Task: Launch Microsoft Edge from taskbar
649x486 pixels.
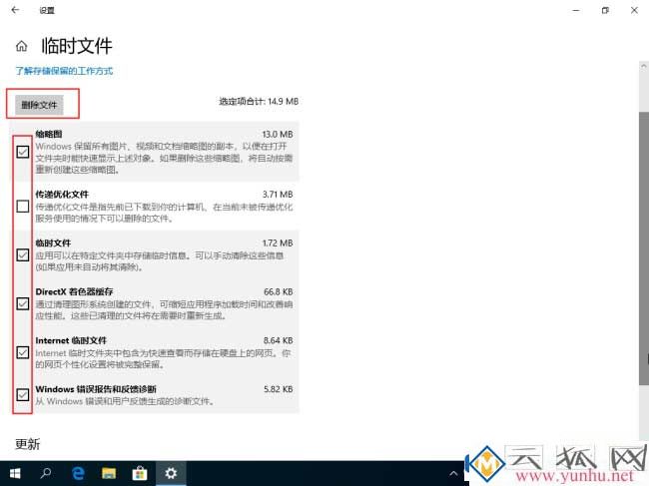Action: pyautogui.click(x=78, y=473)
